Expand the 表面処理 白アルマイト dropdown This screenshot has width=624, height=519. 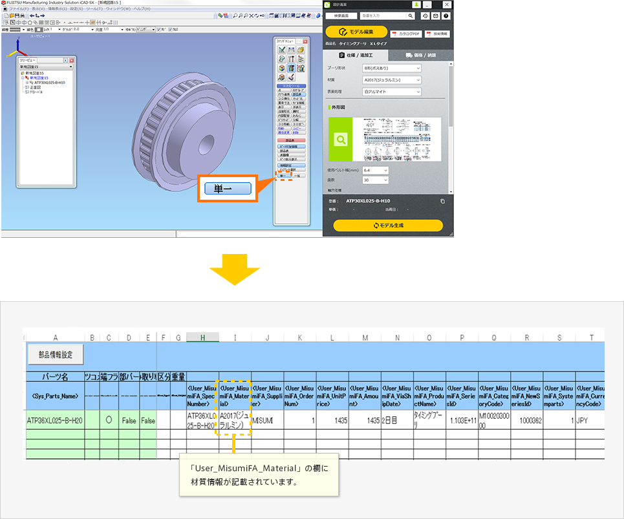(391, 92)
